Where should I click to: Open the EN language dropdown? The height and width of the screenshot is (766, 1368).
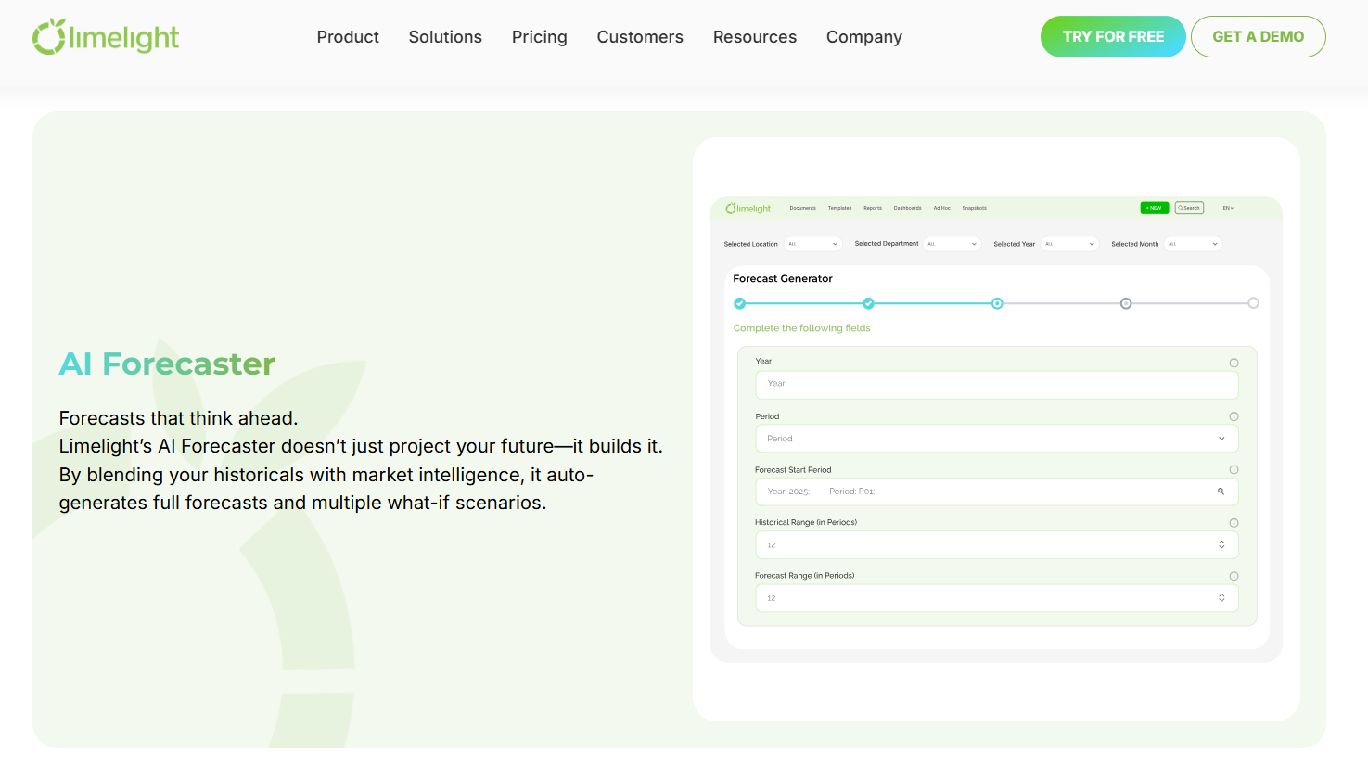coord(1228,208)
